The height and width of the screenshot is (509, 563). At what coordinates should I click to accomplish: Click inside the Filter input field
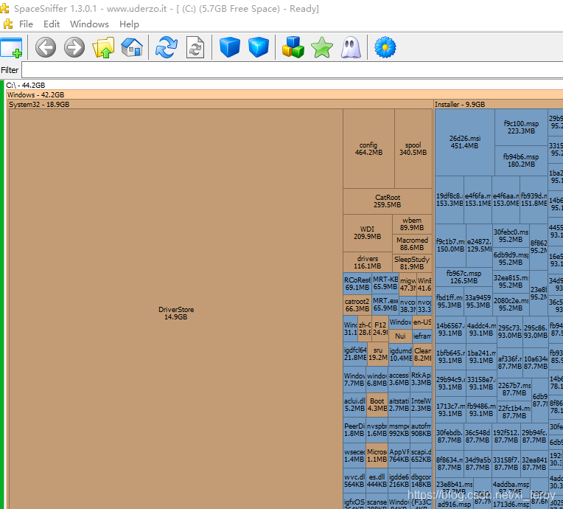[x=292, y=70]
